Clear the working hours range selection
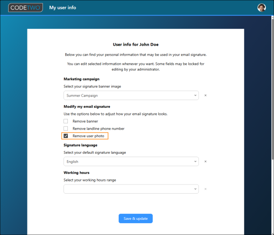The width and height of the screenshot is (274, 235). click(205, 189)
